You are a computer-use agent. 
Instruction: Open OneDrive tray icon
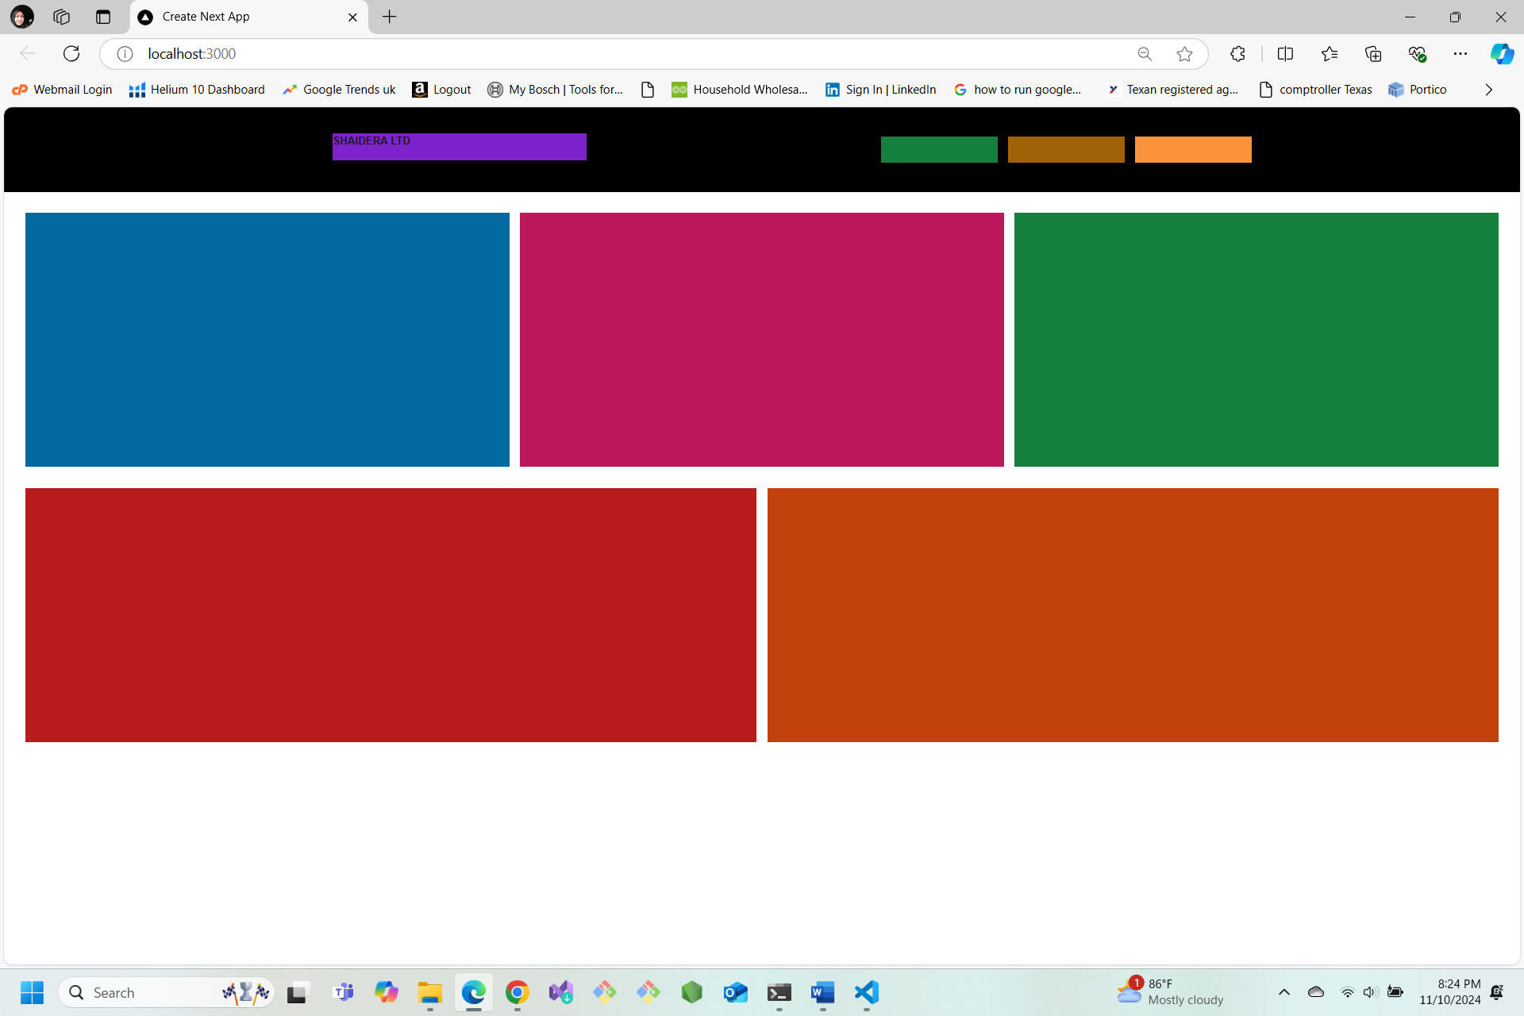coord(1316,992)
